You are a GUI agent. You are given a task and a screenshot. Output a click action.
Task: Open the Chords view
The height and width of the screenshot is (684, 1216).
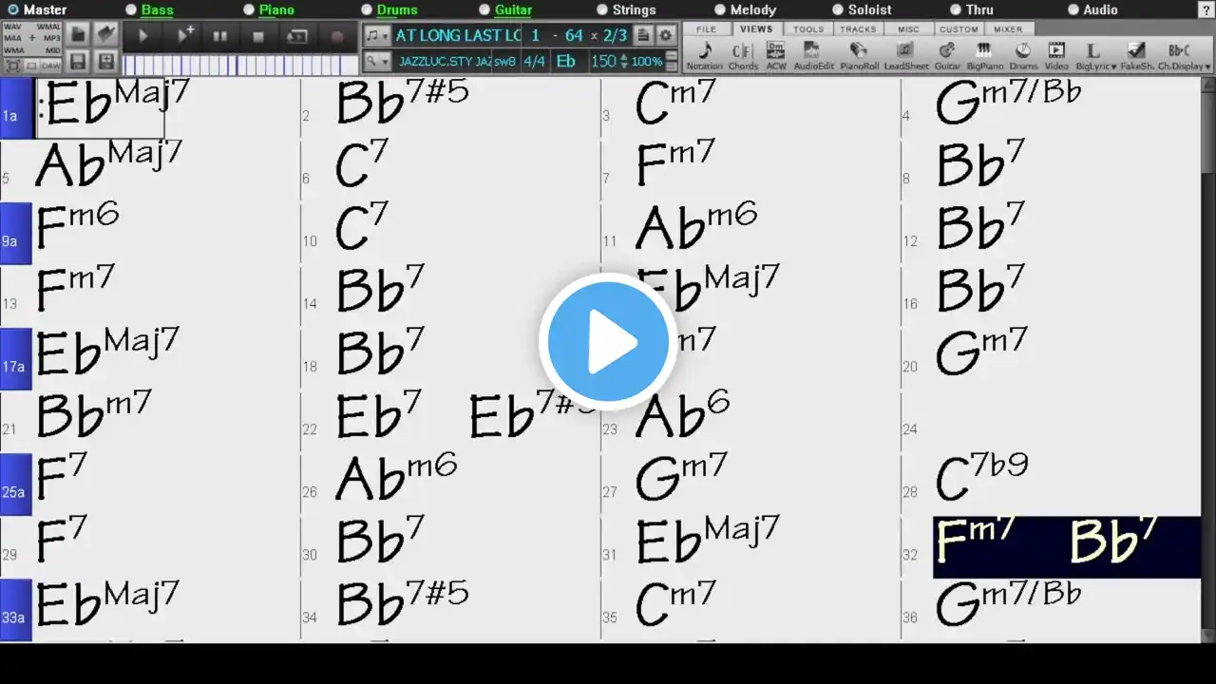[743, 56]
